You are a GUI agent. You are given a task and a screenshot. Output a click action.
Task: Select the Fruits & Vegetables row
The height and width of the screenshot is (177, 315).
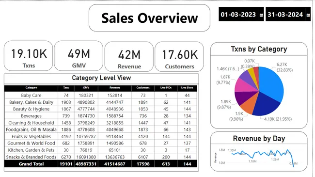[101, 136]
